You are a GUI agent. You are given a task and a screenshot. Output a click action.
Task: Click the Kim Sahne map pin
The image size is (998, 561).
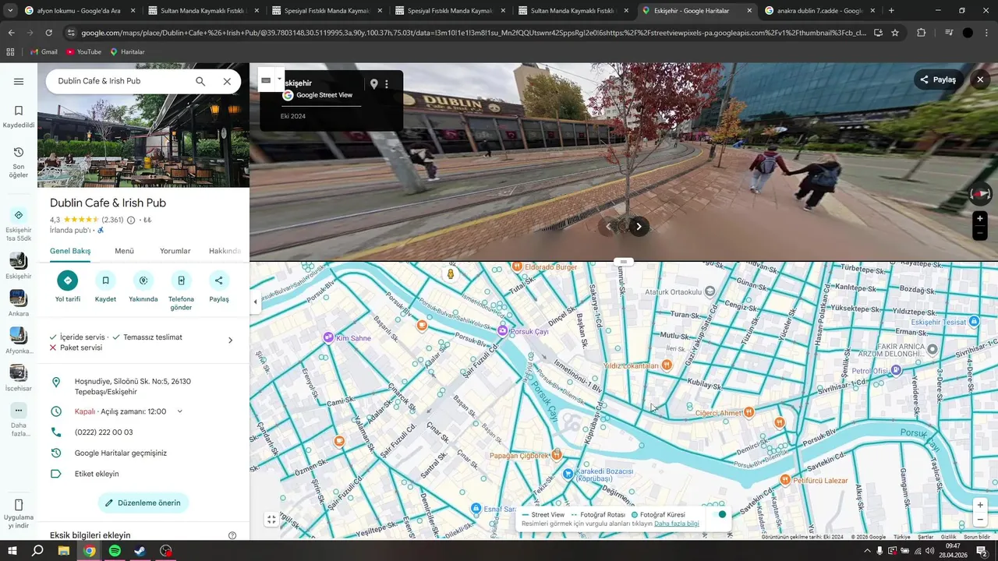(x=328, y=337)
